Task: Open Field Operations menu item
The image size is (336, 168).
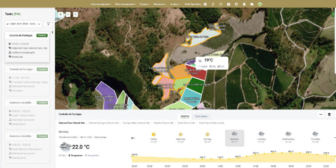Action: coord(193,4)
